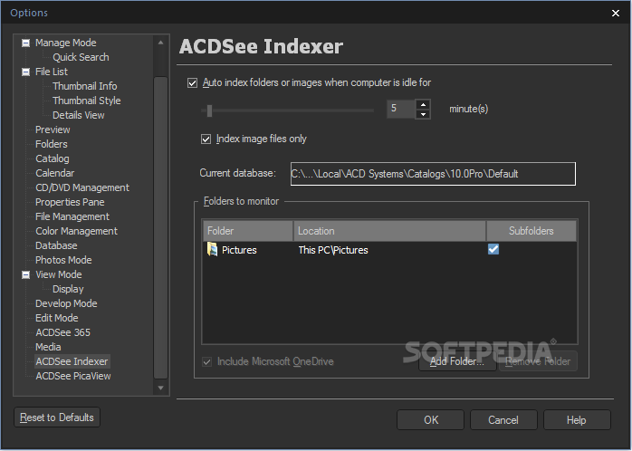Collapse the View Mode tree node

pyautogui.click(x=25, y=275)
